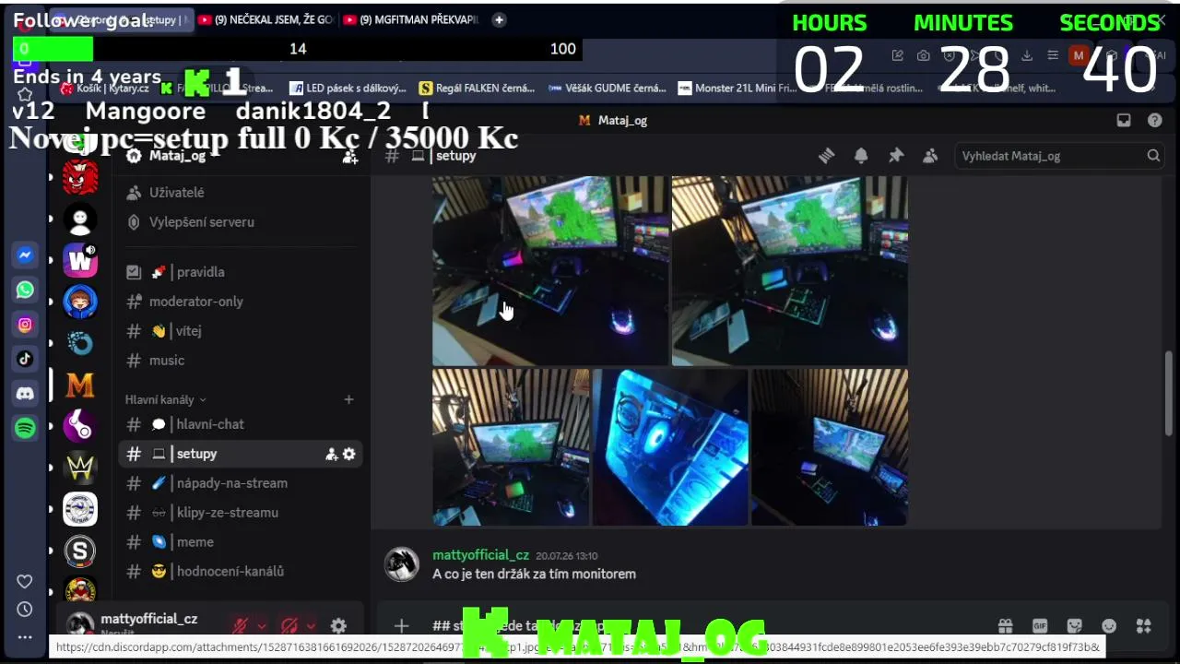Open the channel threads icon
Screen dimensions: 1180x664
(826, 156)
